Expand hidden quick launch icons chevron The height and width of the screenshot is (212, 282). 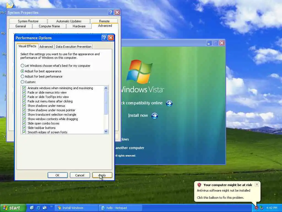pyautogui.click(x=51, y=206)
